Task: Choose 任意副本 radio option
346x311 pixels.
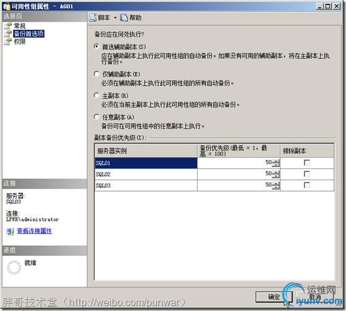Action: tap(97, 117)
